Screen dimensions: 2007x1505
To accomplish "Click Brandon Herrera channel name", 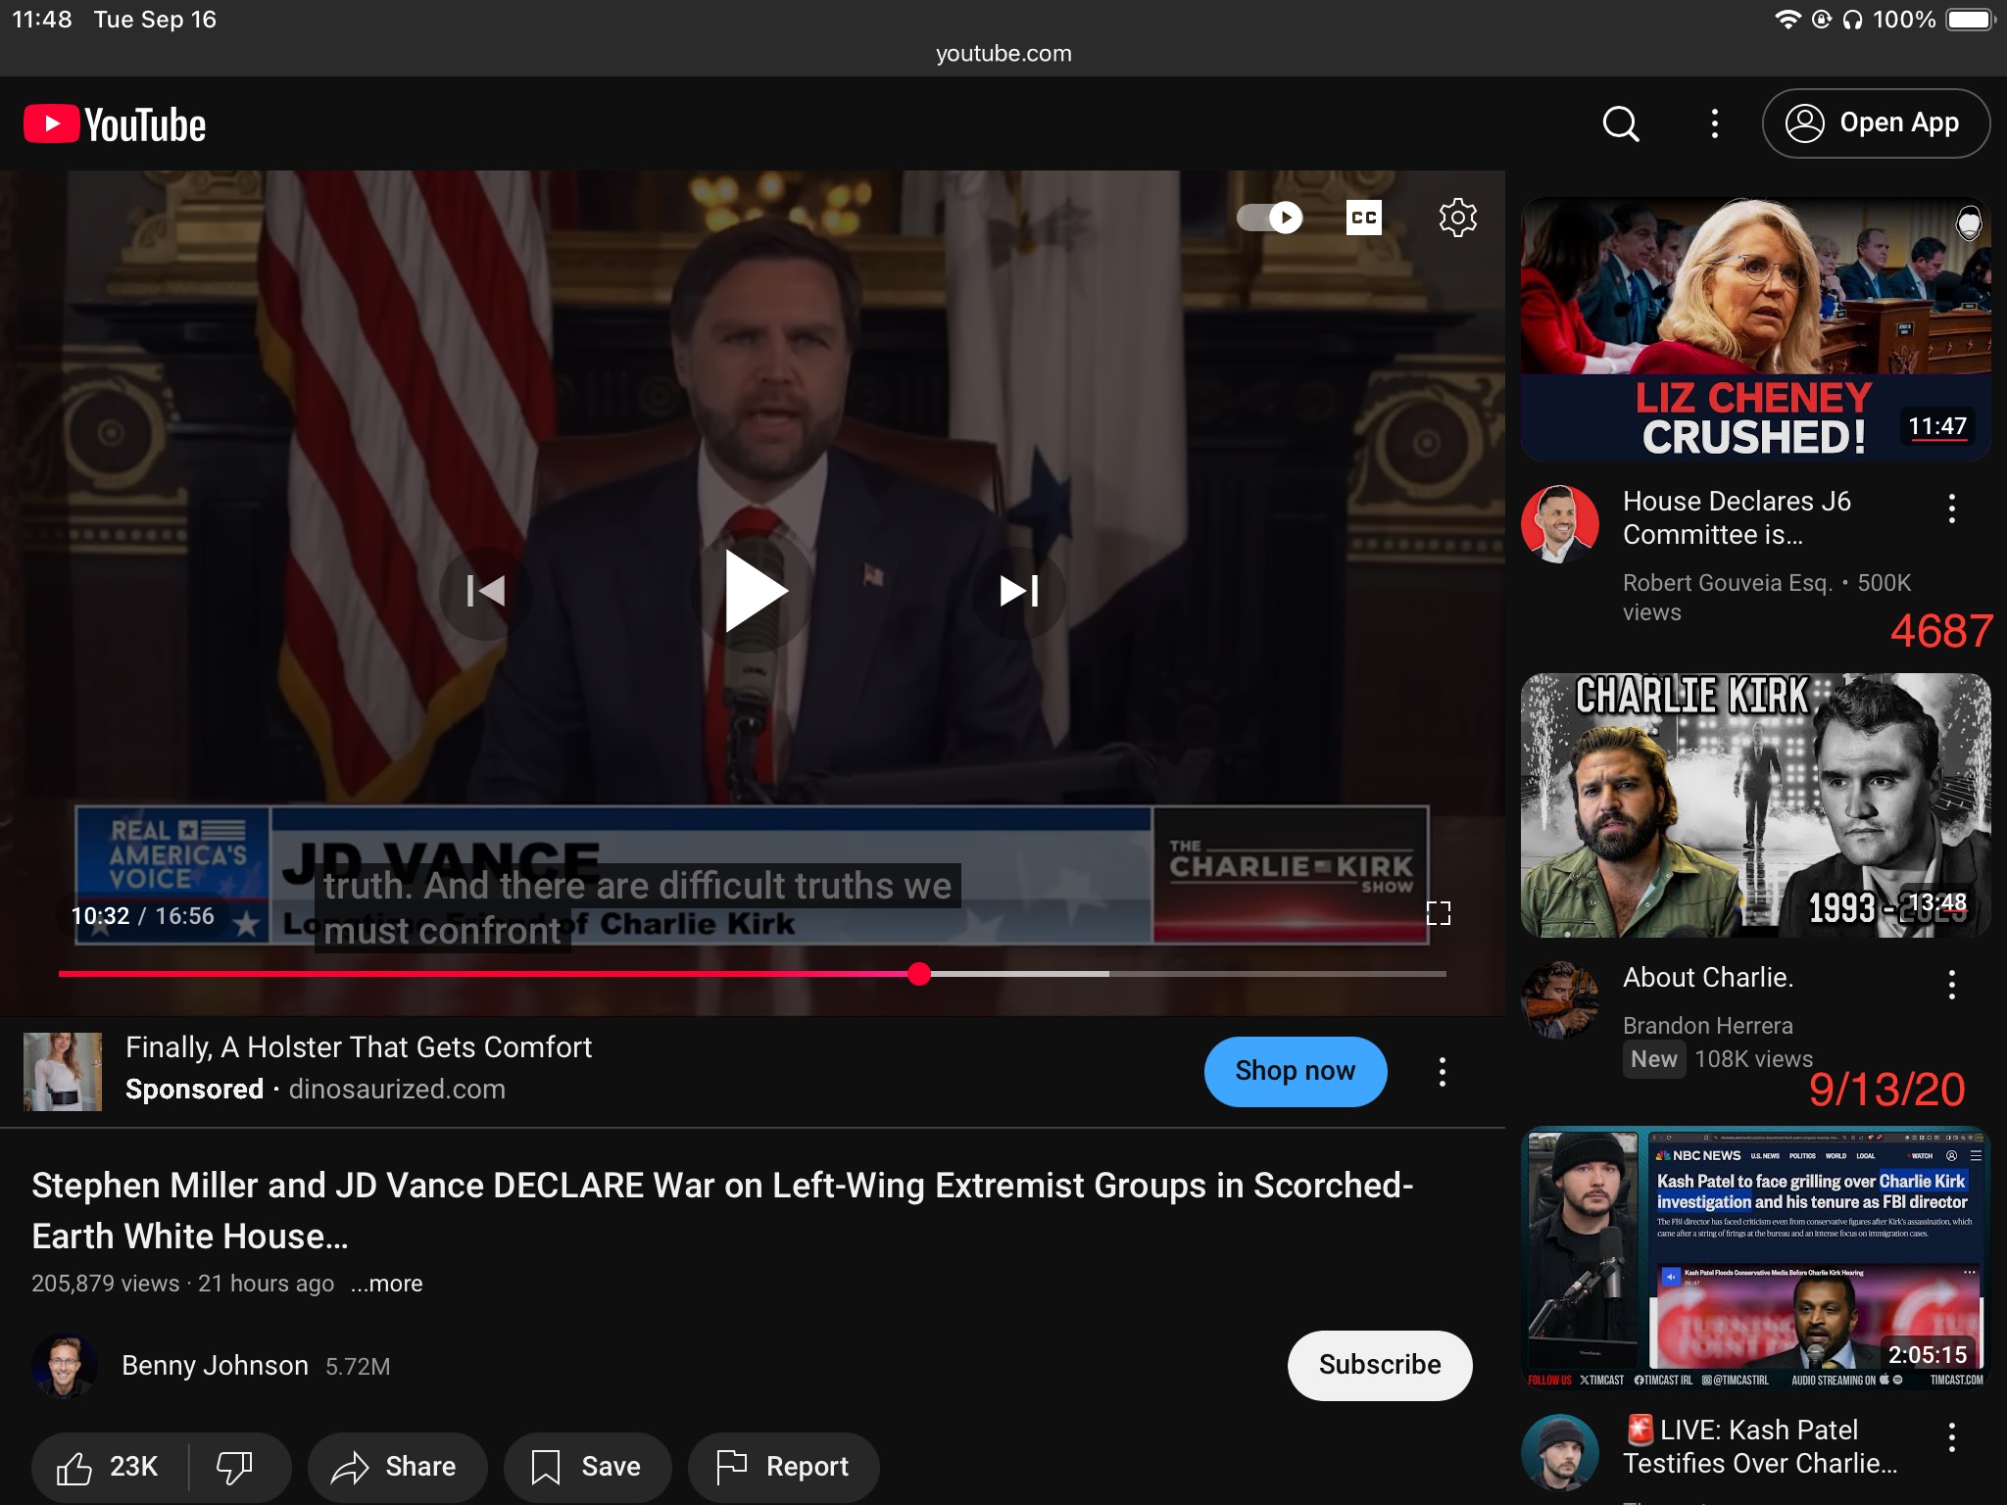I will (x=1708, y=1025).
